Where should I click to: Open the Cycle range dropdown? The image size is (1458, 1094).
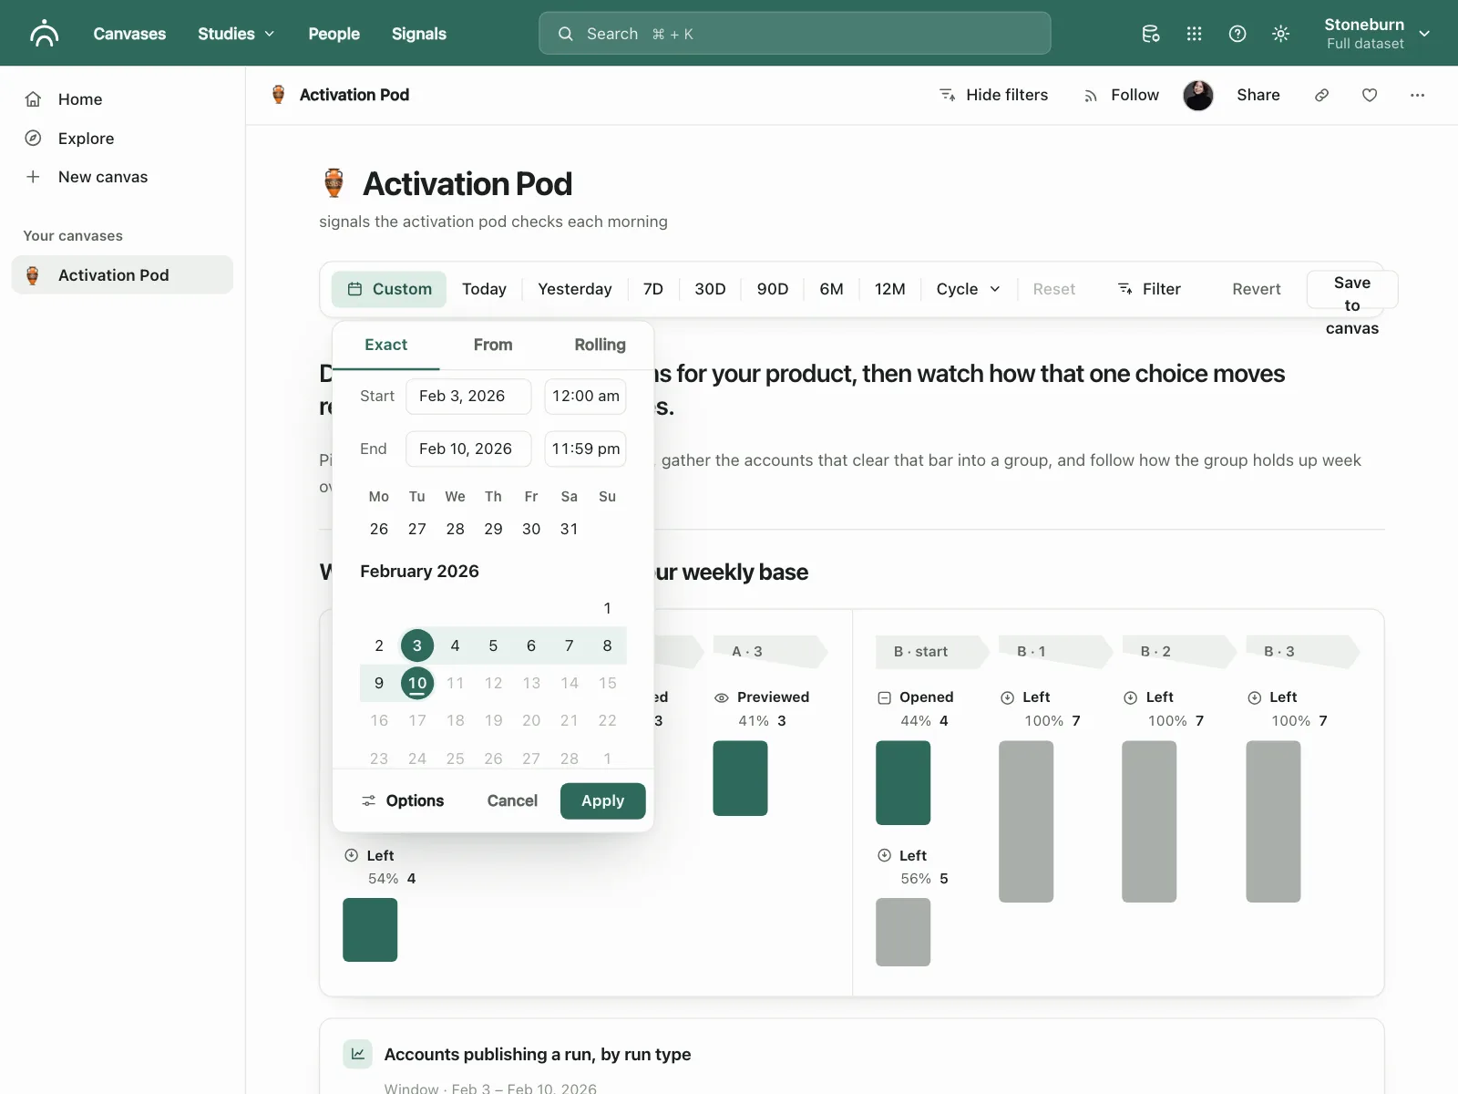(x=969, y=289)
